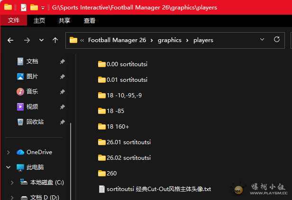Viewport: 292px width, 200px height.
Task: Click the pin icon beside 回收站
Action: [x=63, y=122]
